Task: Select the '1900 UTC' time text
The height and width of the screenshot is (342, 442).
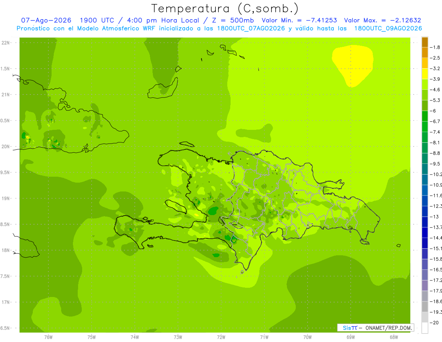Action: (98, 20)
